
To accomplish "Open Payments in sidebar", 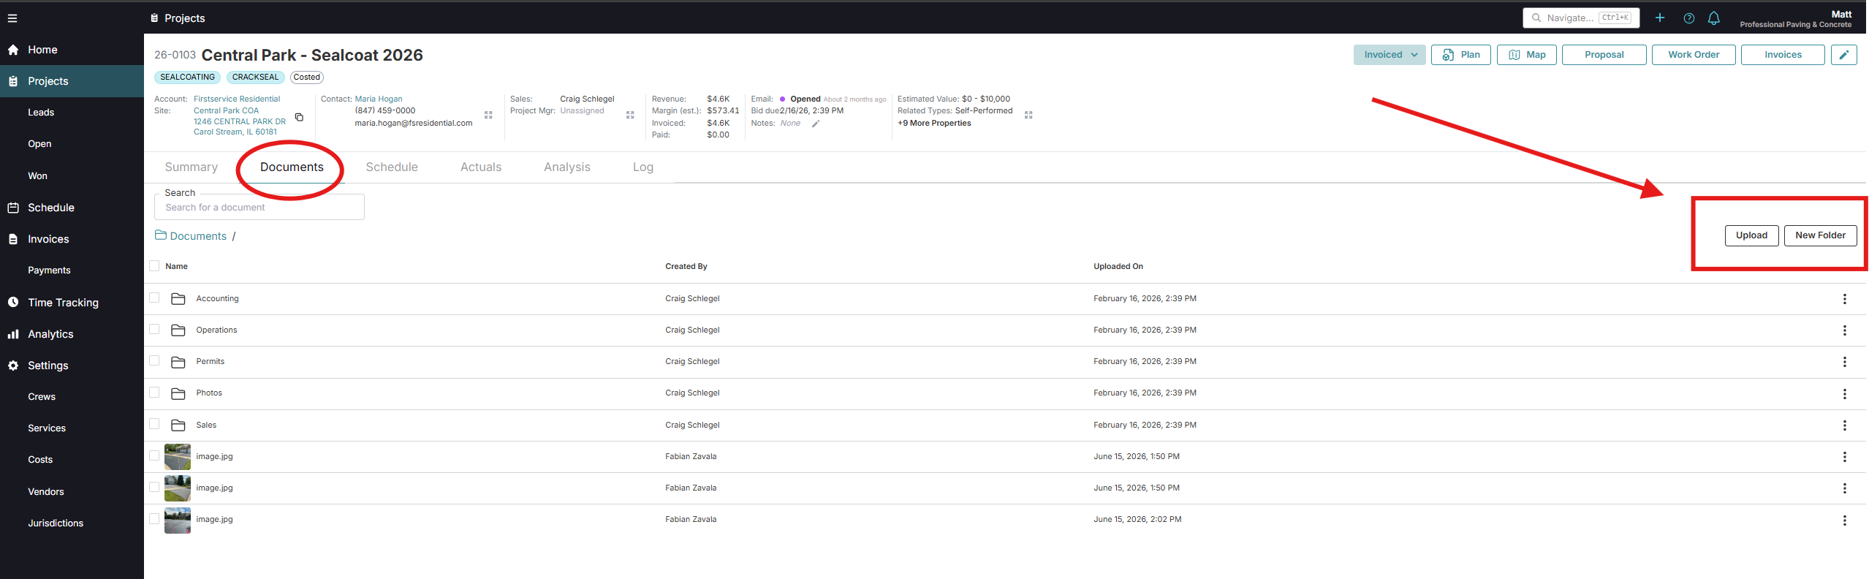I will tap(49, 270).
